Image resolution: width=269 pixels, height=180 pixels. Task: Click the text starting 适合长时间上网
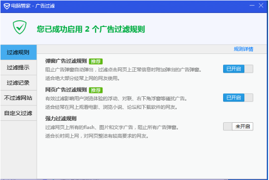(97, 136)
